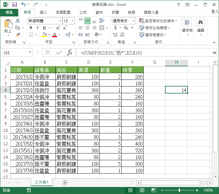219x194 pixels.
Task: Click the Cut scissors icon
Action: click(18, 21)
